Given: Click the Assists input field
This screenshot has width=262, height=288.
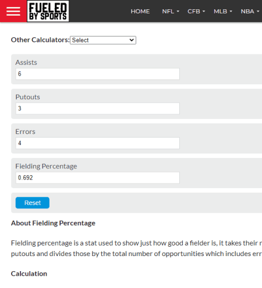Looking at the screenshot, I should tap(98, 74).
